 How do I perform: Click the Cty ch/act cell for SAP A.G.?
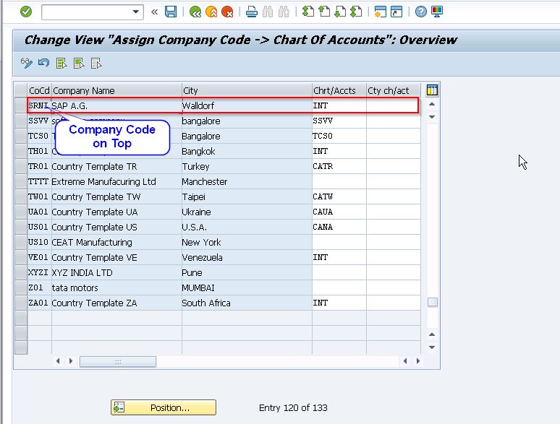pyautogui.click(x=392, y=106)
